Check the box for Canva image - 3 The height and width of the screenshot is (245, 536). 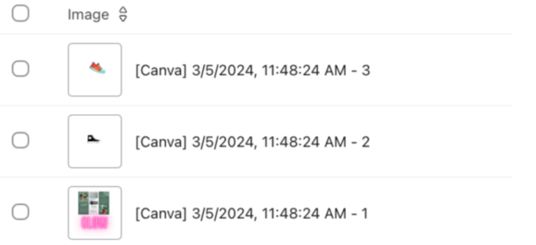(20, 69)
